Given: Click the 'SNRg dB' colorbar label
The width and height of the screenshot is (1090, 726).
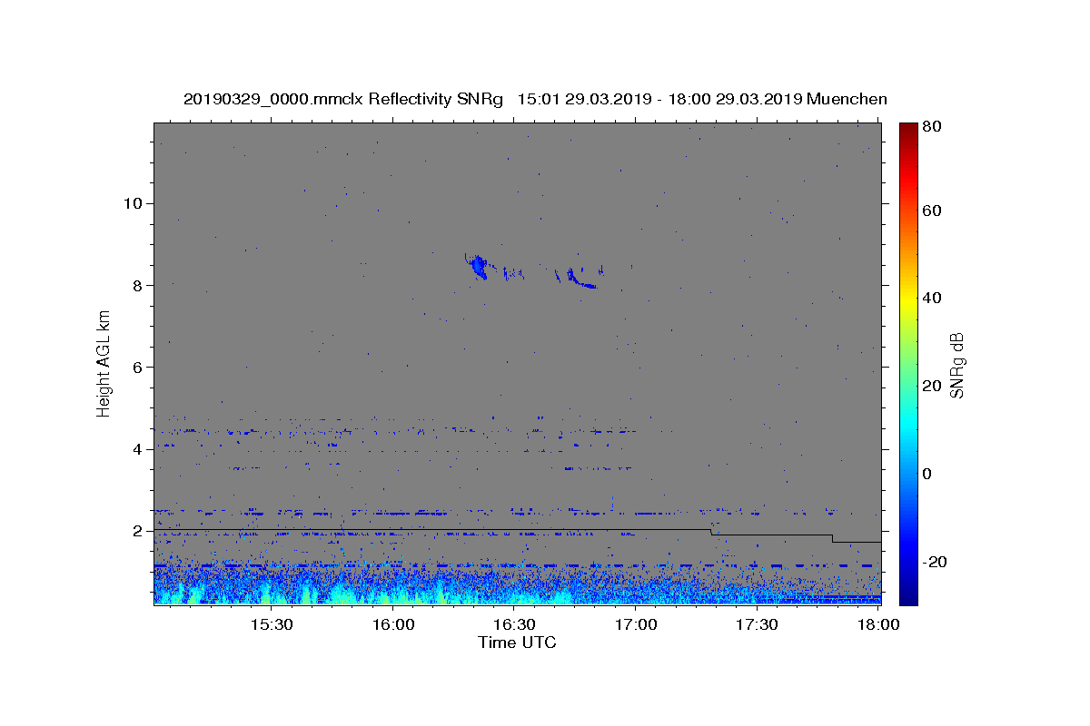Looking at the screenshot, I should pyautogui.click(x=956, y=365).
